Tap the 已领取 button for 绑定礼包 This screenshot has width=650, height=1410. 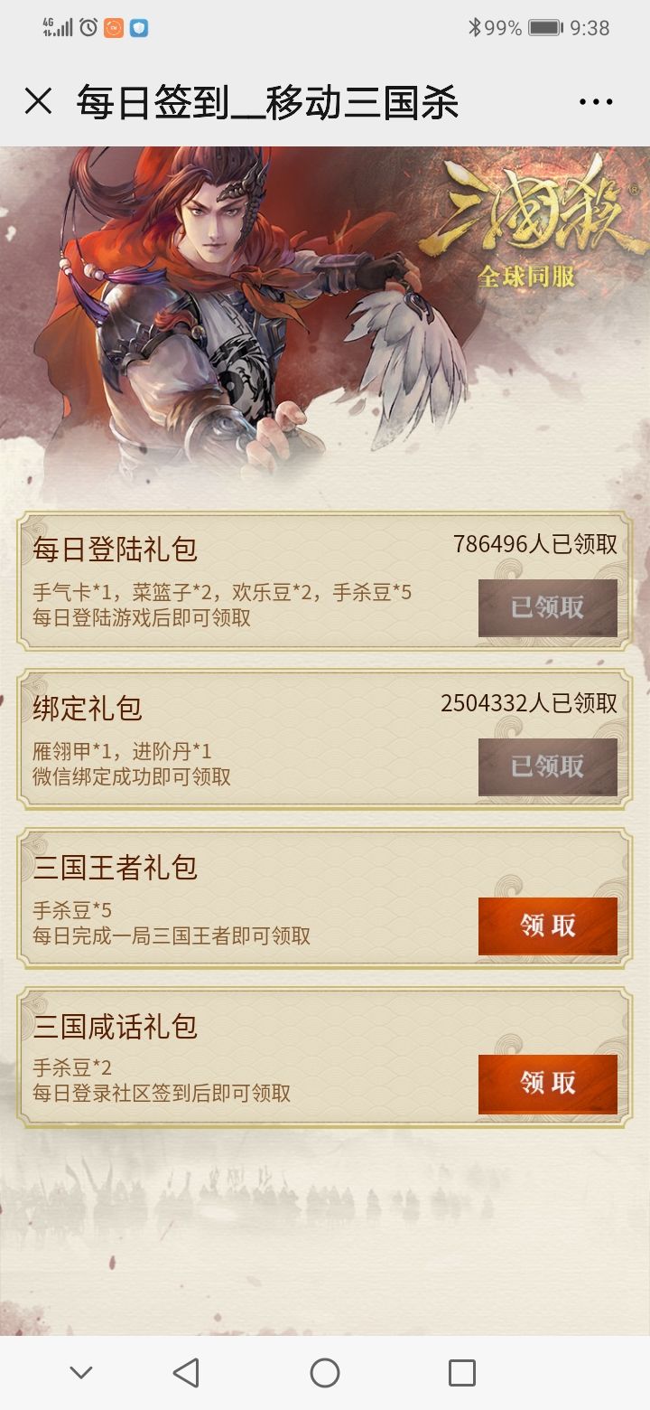[x=548, y=767]
